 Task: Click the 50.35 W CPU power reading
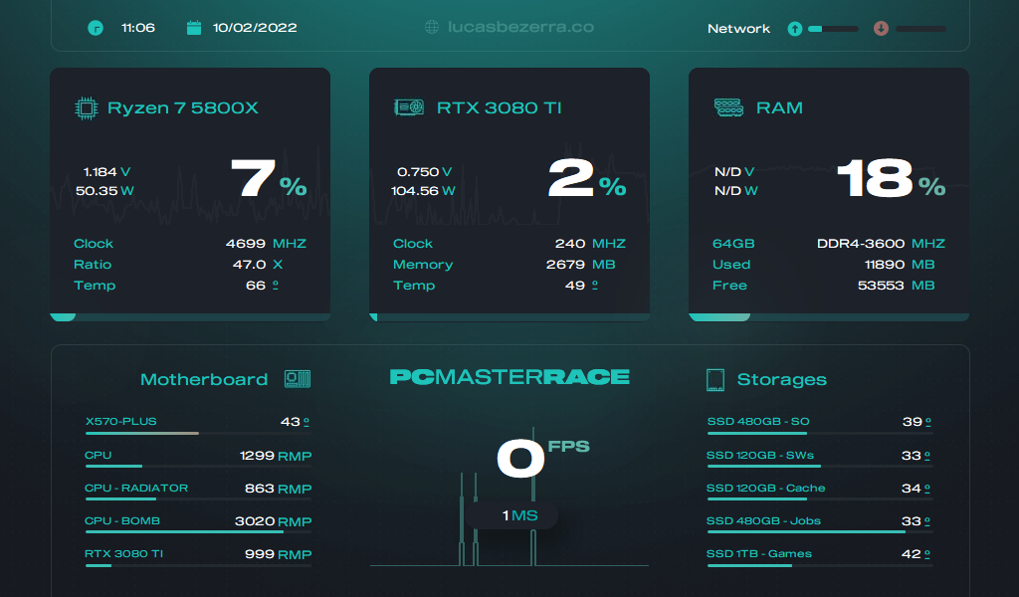(x=104, y=190)
